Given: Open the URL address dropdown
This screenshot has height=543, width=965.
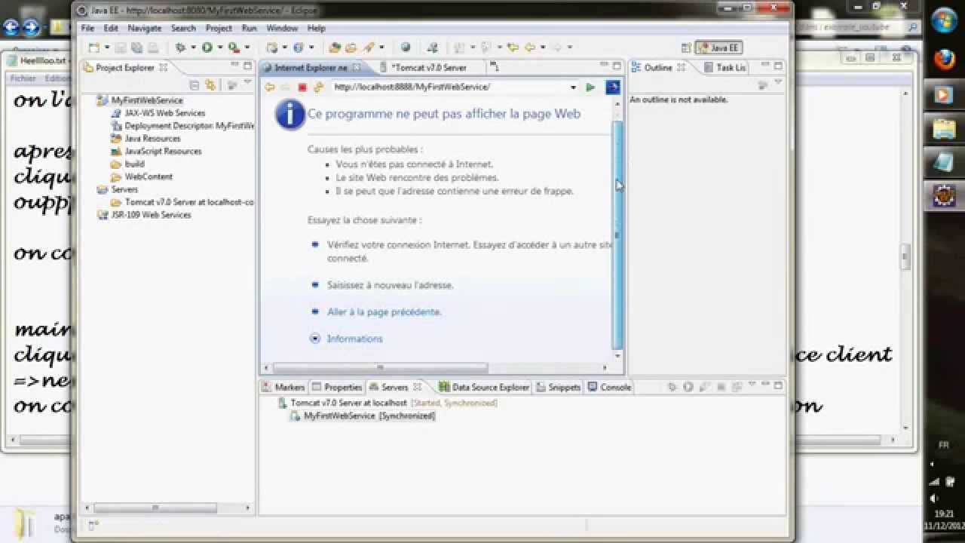Looking at the screenshot, I should point(573,87).
